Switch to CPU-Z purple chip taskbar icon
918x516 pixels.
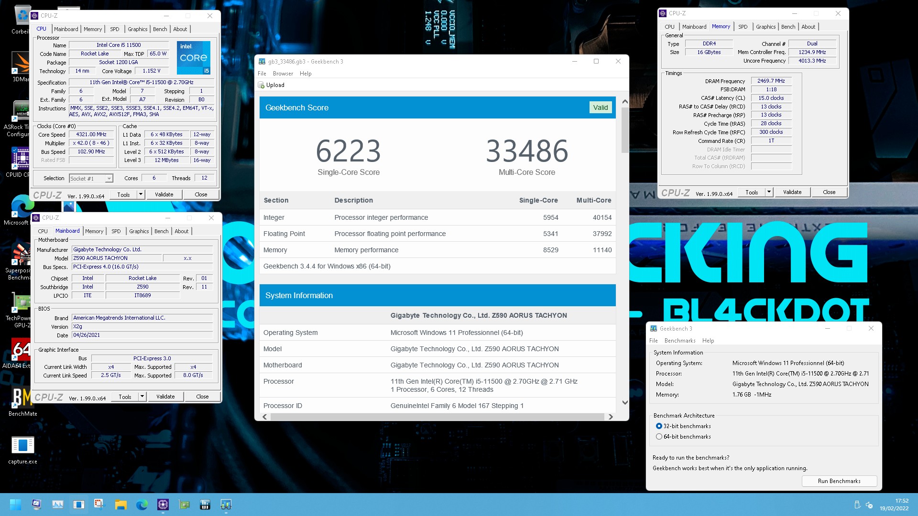pos(163,505)
